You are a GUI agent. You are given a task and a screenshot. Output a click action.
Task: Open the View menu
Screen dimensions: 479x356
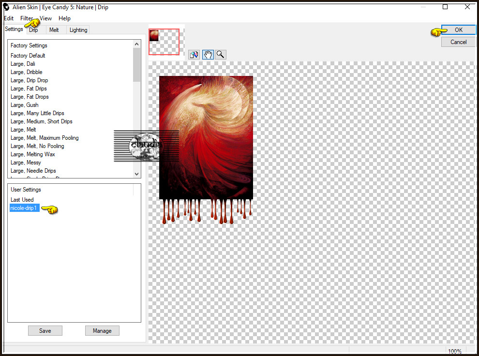(45, 18)
